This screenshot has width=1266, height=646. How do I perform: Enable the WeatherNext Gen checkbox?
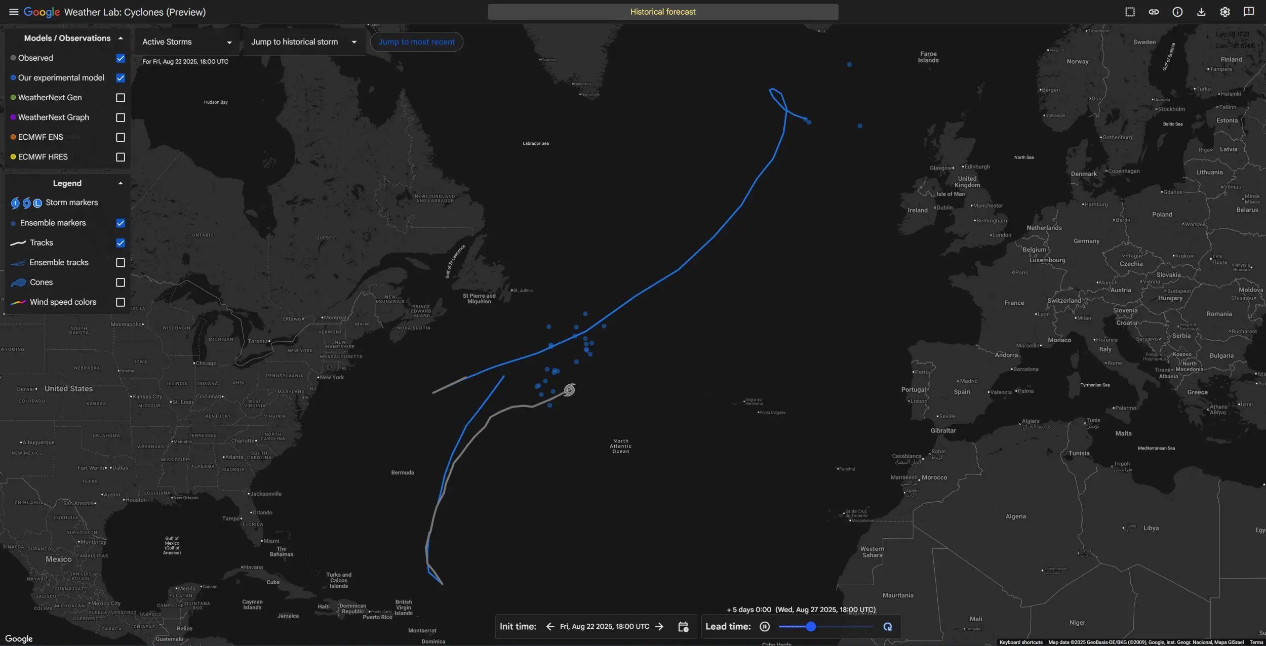[x=121, y=98]
